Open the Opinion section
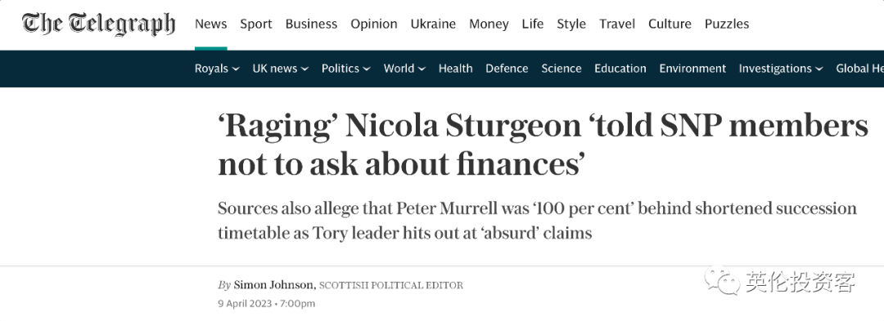This screenshot has height=321, width=884. click(374, 25)
